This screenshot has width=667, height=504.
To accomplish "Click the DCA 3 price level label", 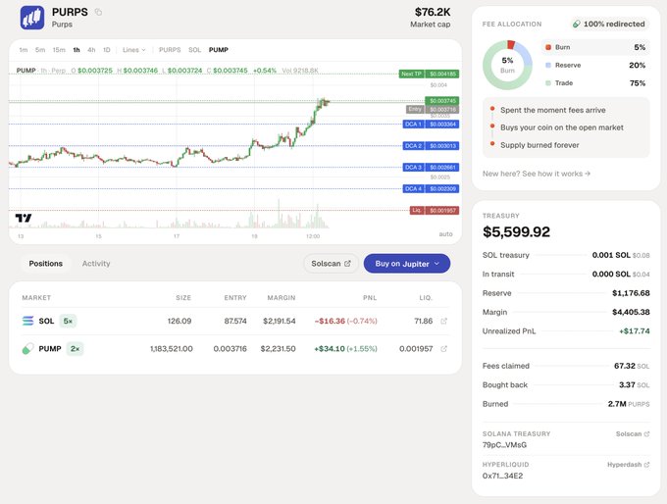I will coord(431,167).
